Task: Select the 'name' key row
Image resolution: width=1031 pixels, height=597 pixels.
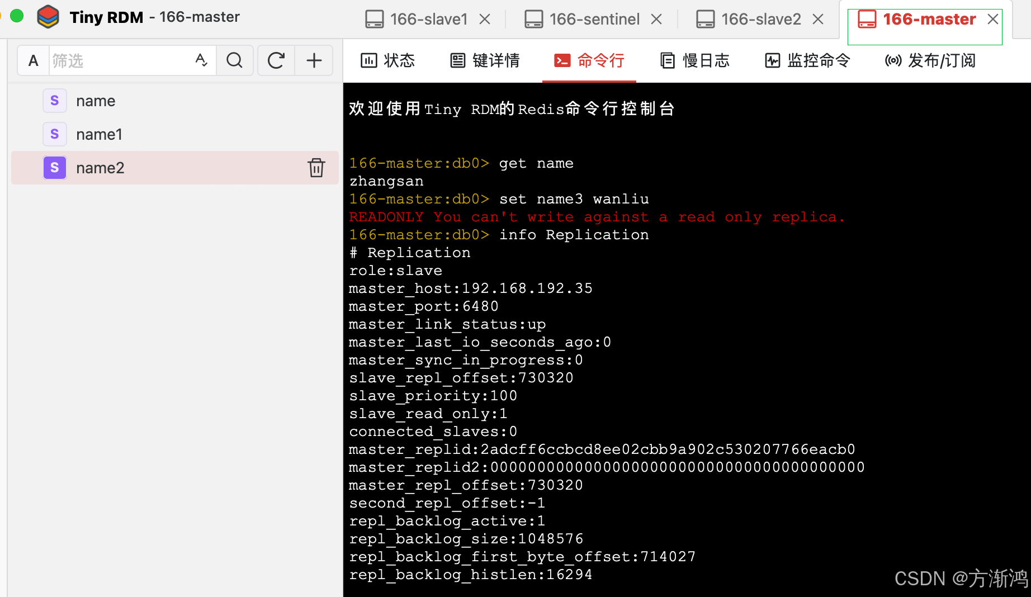Action: pos(175,101)
